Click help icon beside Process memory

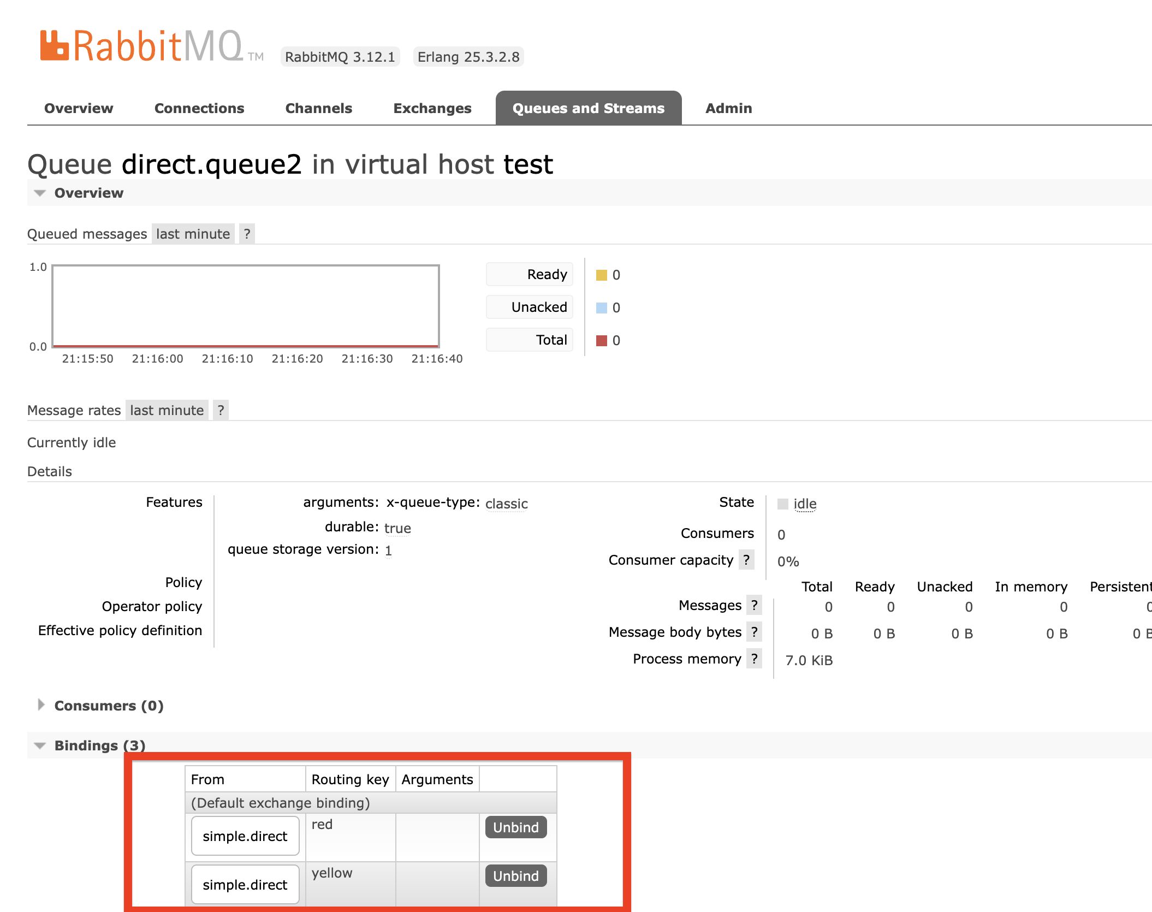pyautogui.click(x=754, y=659)
